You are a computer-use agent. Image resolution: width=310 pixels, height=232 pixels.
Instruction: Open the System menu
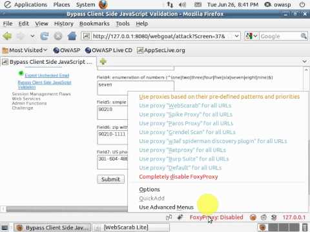(x=85, y=5)
